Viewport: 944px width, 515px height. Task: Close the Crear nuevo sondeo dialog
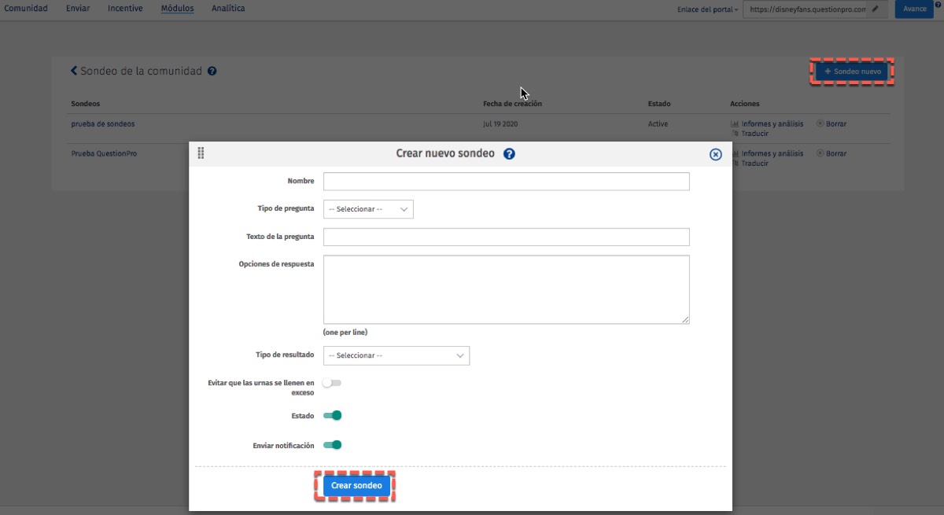716,155
